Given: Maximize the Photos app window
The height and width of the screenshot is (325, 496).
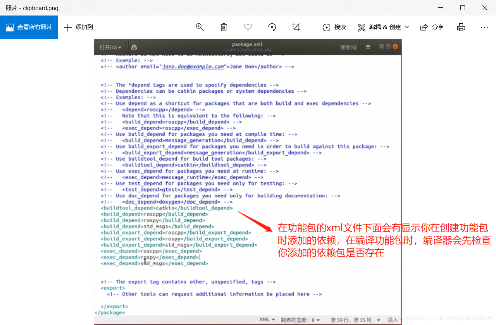Looking at the screenshot, I should tap(463, 8).
